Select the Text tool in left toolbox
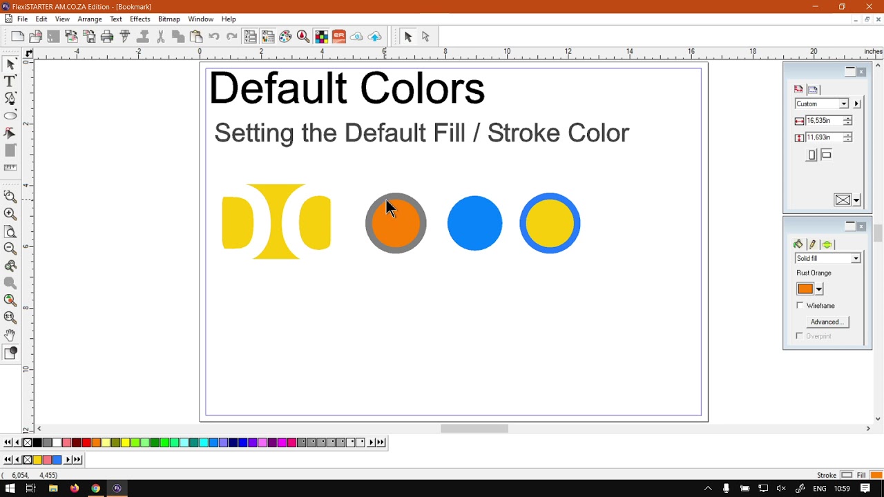 pos(10,81)
